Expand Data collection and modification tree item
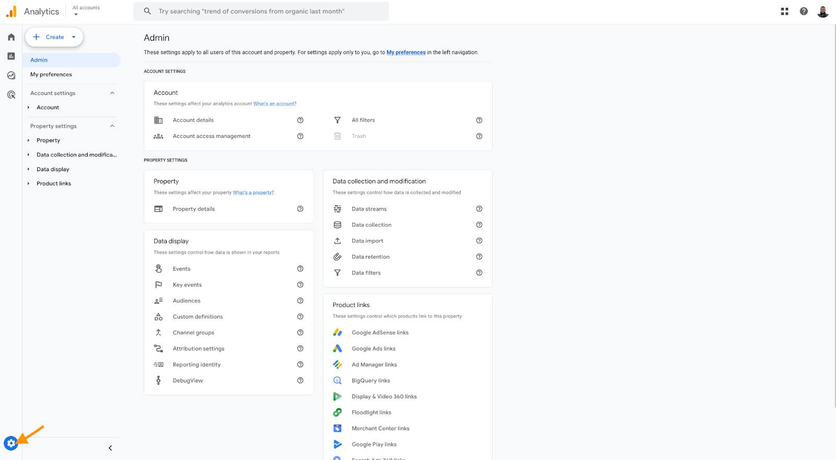The image size is (836, 460). click(28, 155)
